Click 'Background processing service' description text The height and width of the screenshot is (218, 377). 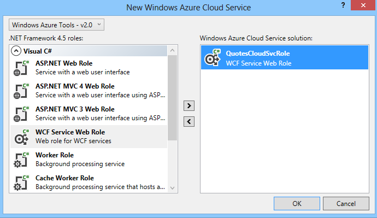[x=80, y=164]
